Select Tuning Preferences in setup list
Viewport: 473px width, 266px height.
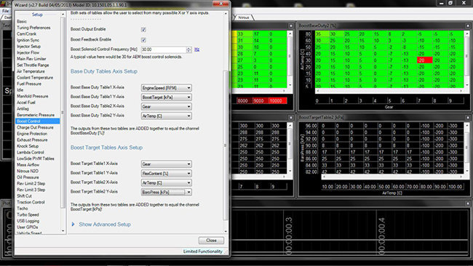(x=33, y=28)
